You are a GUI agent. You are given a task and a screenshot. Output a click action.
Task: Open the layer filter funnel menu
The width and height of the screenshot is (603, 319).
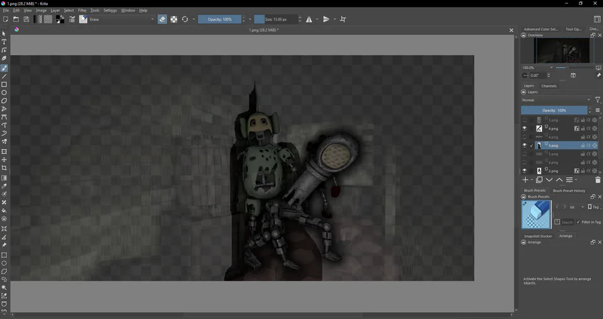598,100
